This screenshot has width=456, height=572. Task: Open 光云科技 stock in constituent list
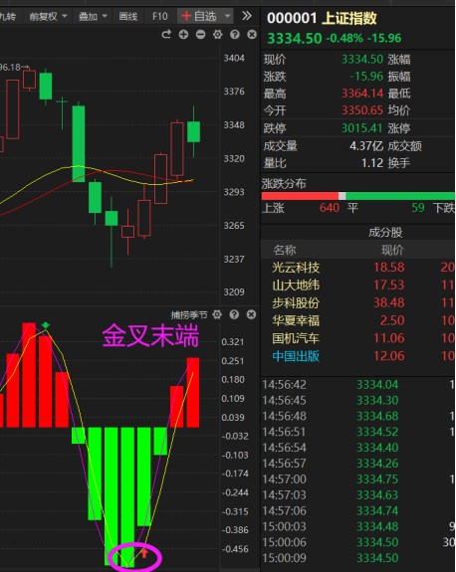296,268
